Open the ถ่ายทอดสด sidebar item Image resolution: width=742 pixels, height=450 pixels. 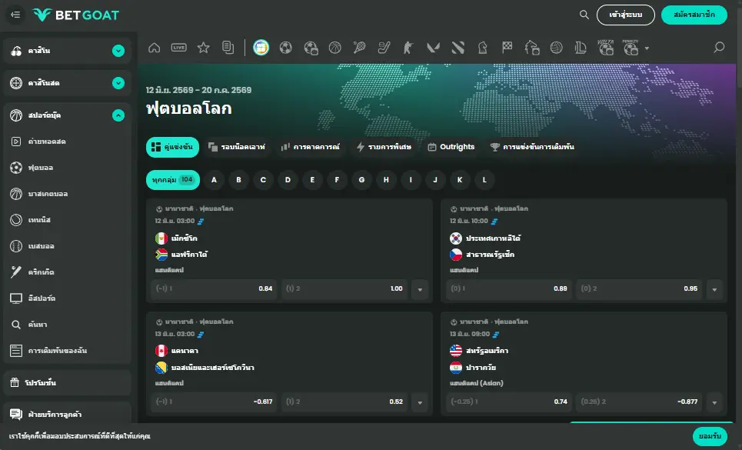[67, 142]
